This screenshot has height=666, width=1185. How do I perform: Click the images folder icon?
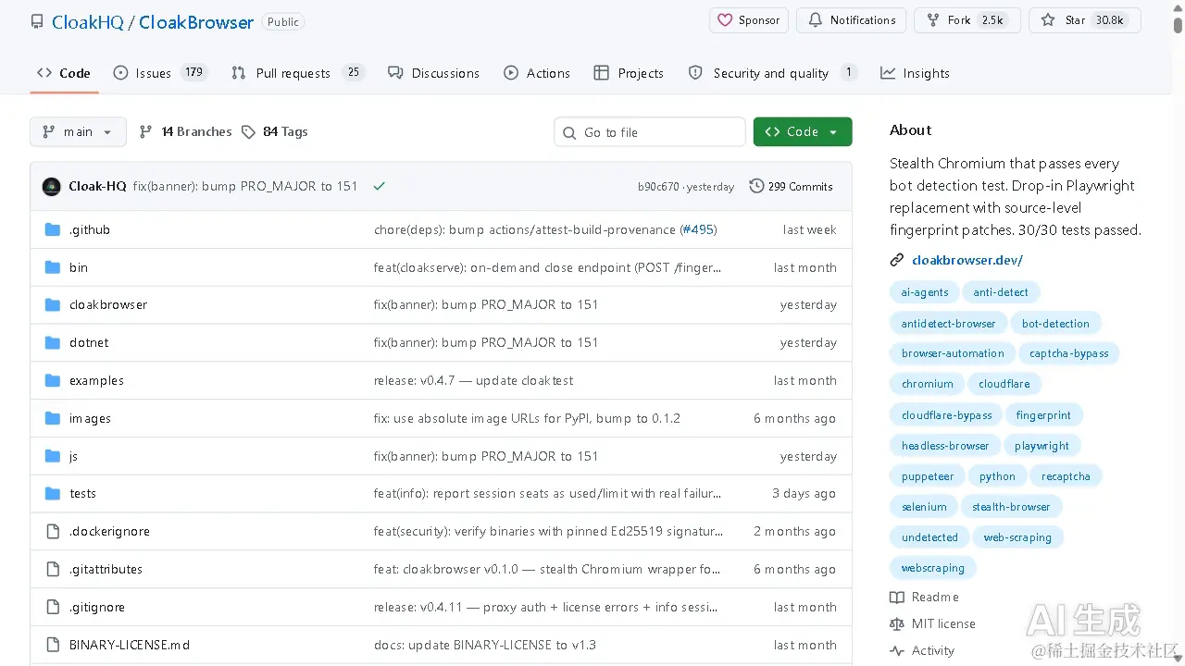(x=53, y=418)
